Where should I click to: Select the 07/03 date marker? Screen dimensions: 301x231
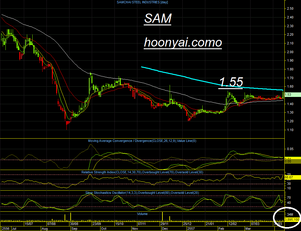[x=255, y=224]
